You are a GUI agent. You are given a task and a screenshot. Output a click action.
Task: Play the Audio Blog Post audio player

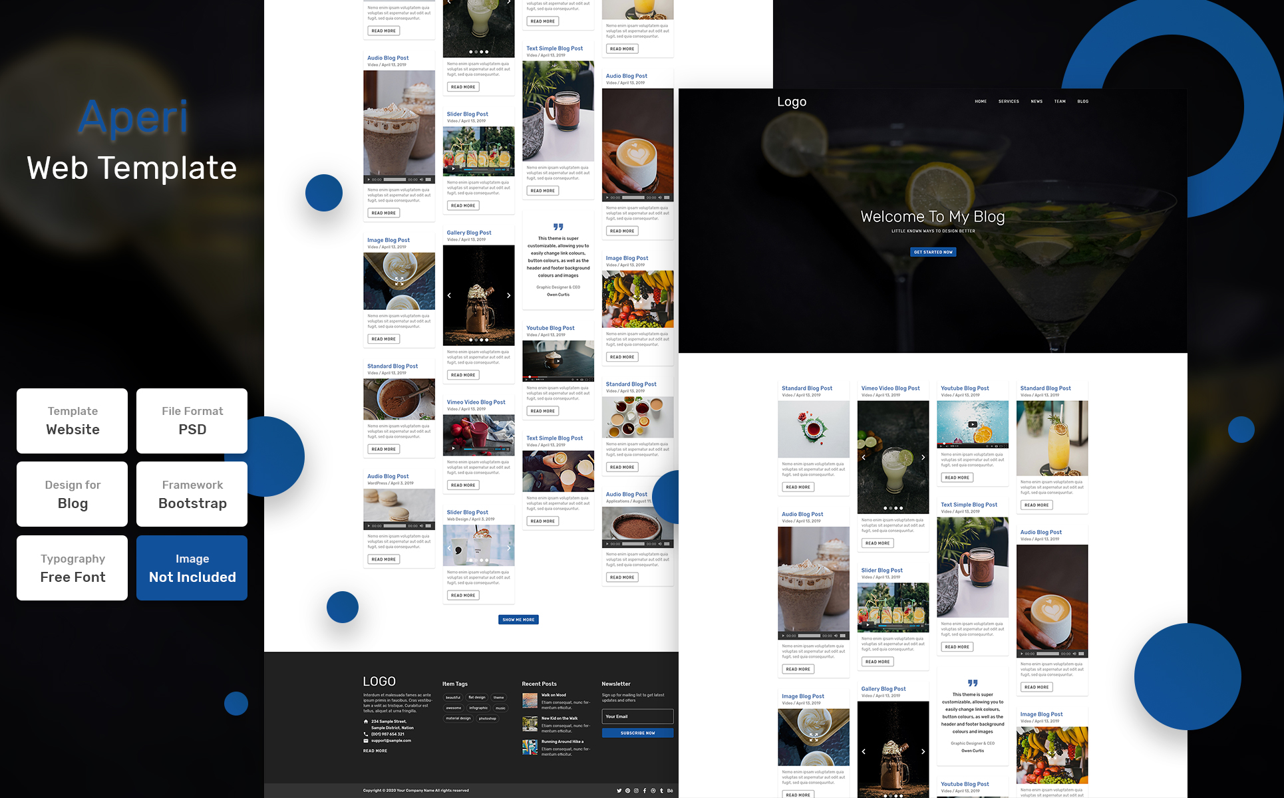368,180
